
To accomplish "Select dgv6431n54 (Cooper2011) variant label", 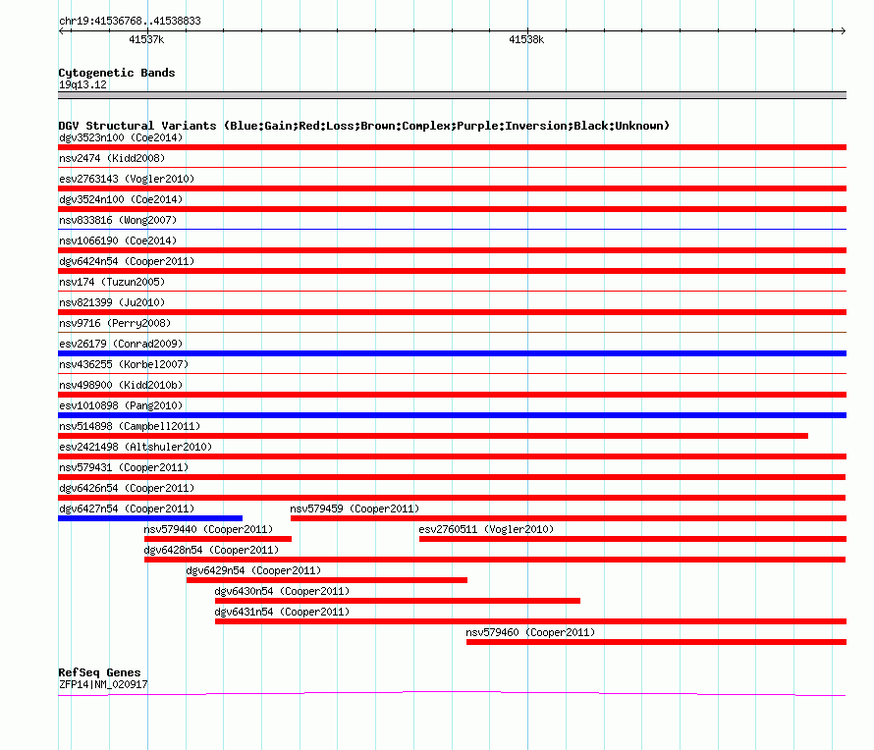I will (x=282, y=612).
